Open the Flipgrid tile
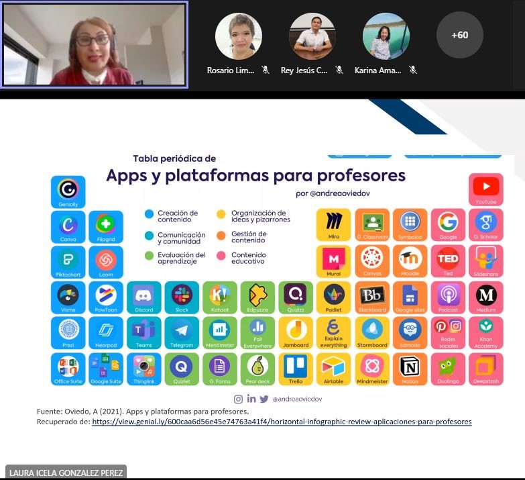The height and width of the screenshot is (480, 525). click(106, 227)
